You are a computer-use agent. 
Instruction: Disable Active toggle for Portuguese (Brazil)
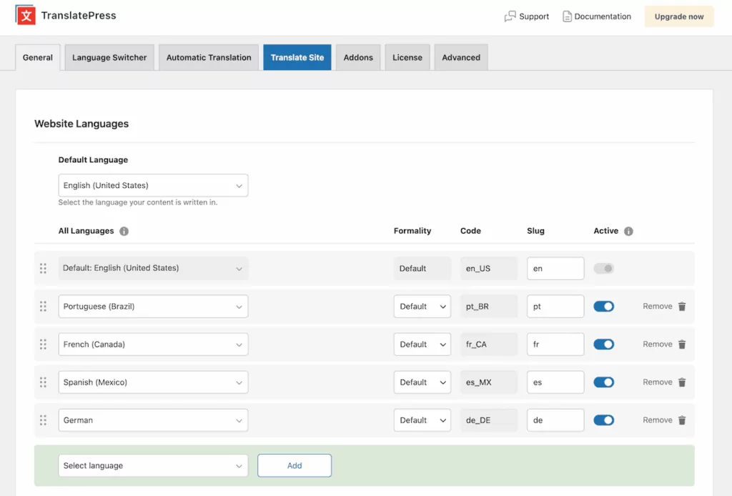[x=603, y=307]
